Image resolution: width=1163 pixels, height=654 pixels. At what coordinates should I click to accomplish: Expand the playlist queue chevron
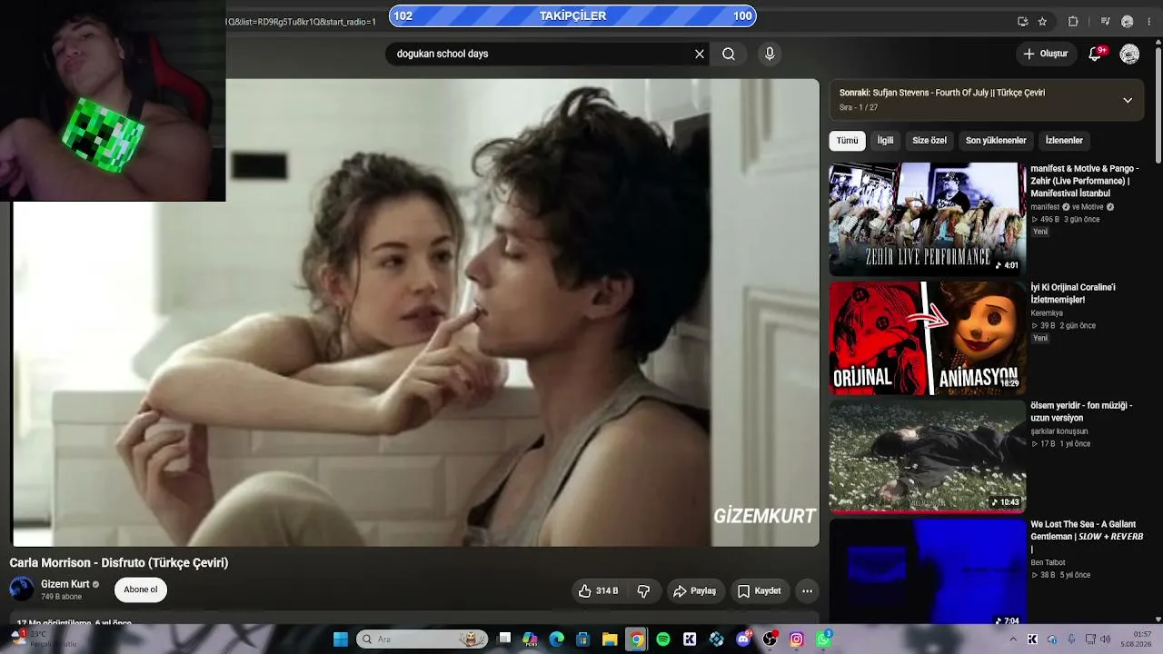coord(1128,100)
